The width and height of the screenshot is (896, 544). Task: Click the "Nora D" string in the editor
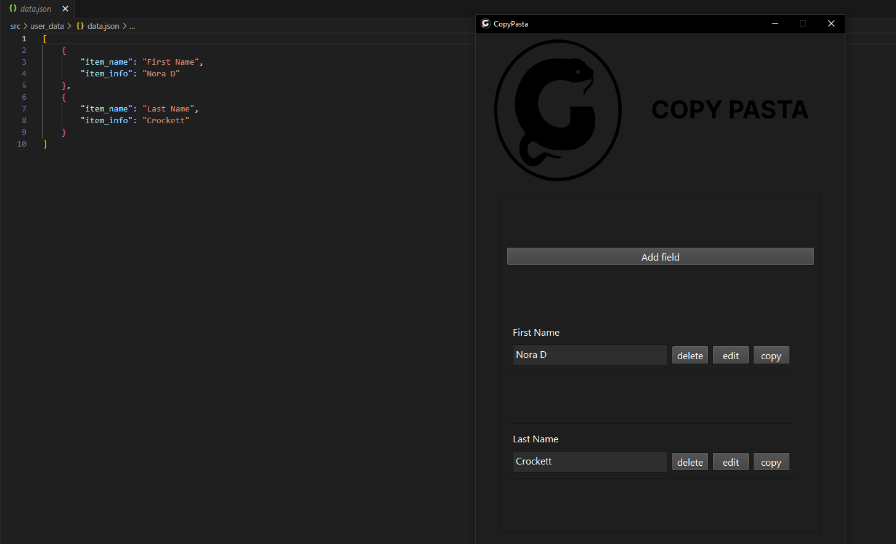tap(161, 73)
